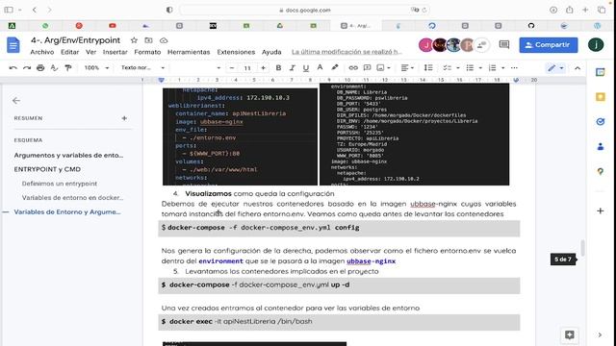Open the Maps side panel icon
The height and width of the screenshot is (346, 616).
pyautogui.click(x=600, y=171)
